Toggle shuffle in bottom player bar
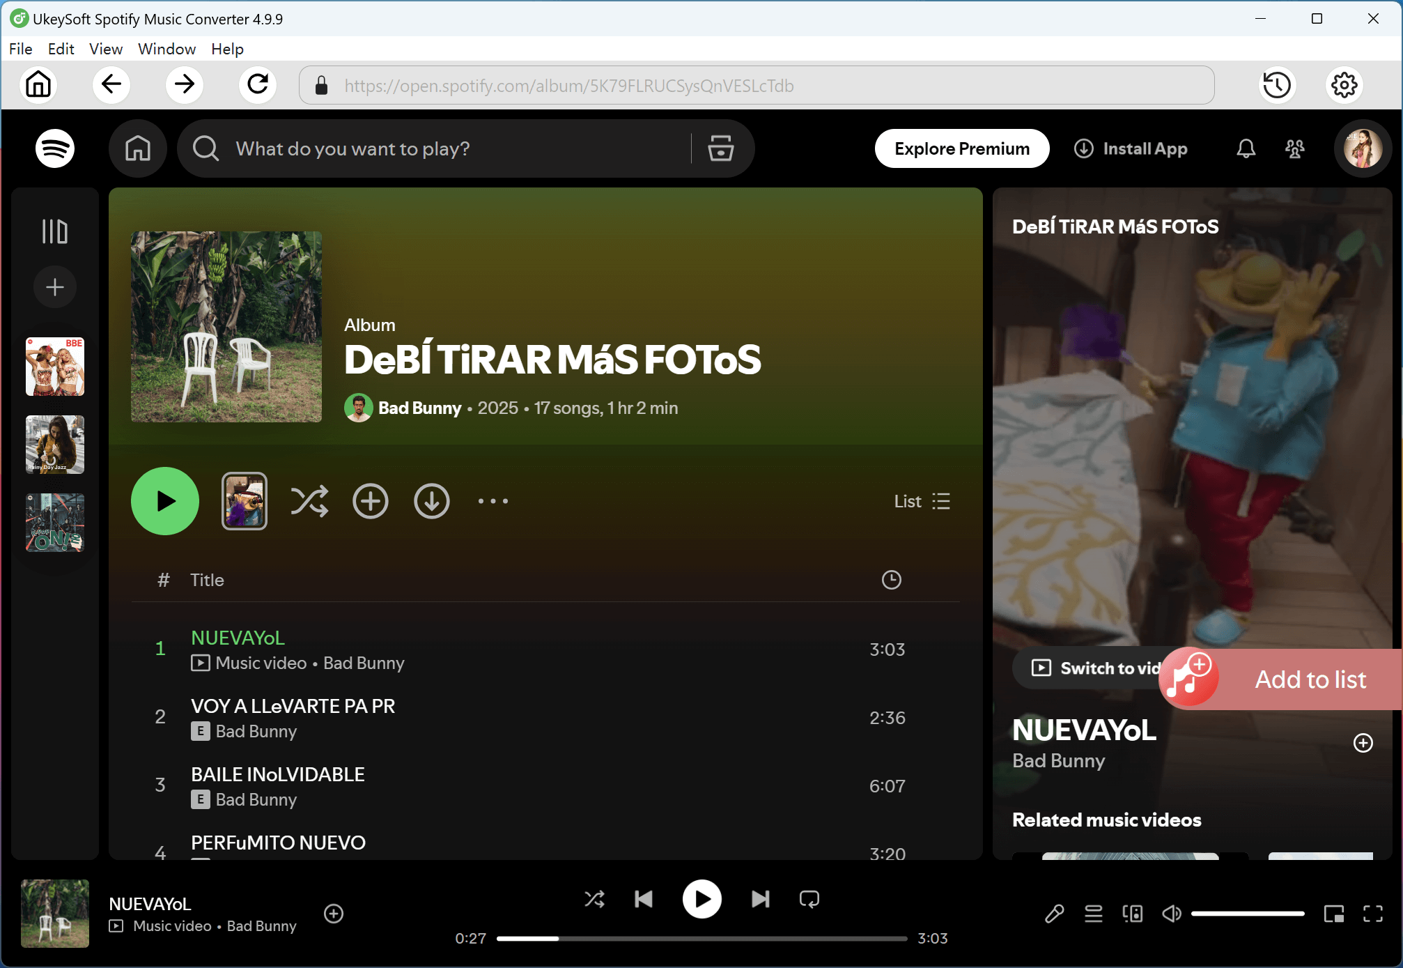 (594, 899)
